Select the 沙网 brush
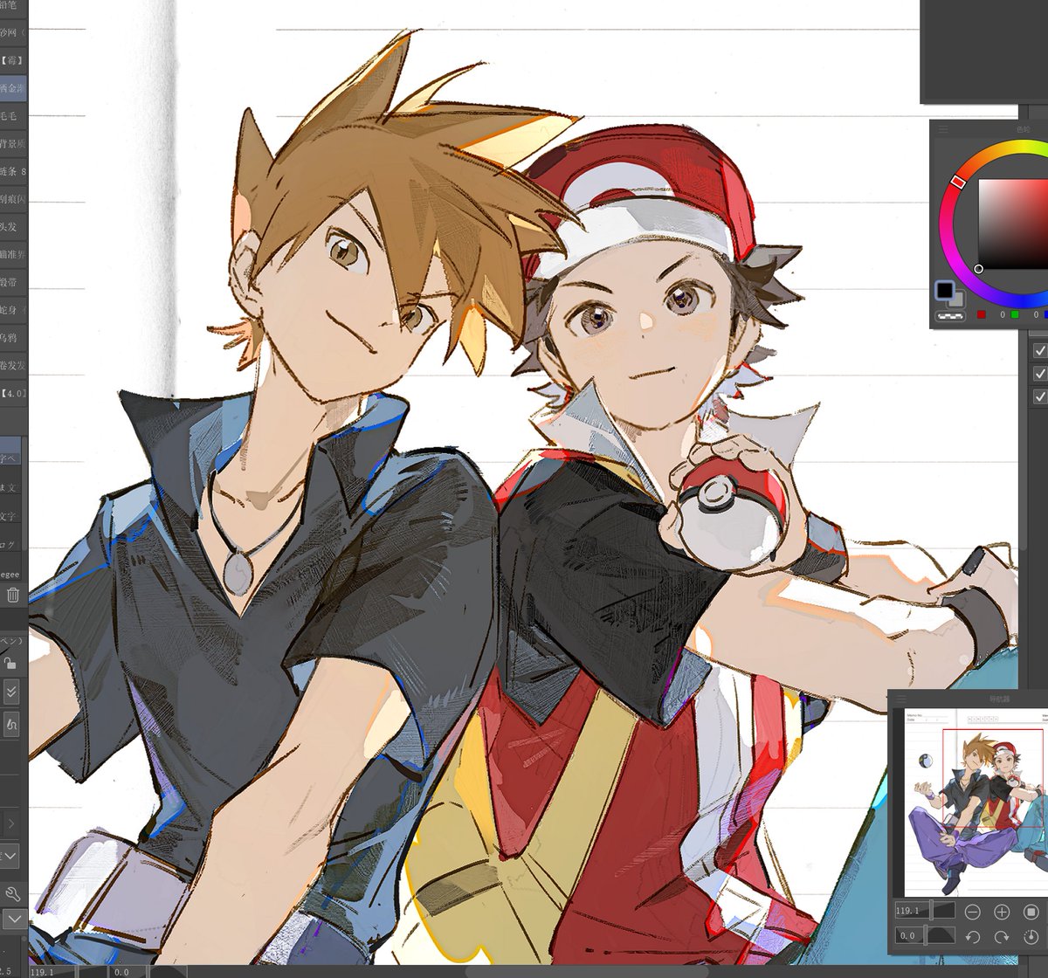 pyautogui.click(x=13, y=32)
